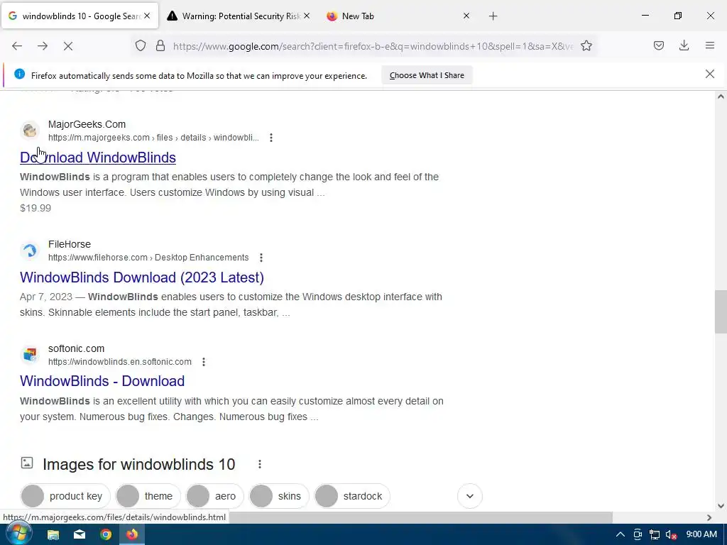Click the Images for windowblinds 10 heading

coord(139,464)
